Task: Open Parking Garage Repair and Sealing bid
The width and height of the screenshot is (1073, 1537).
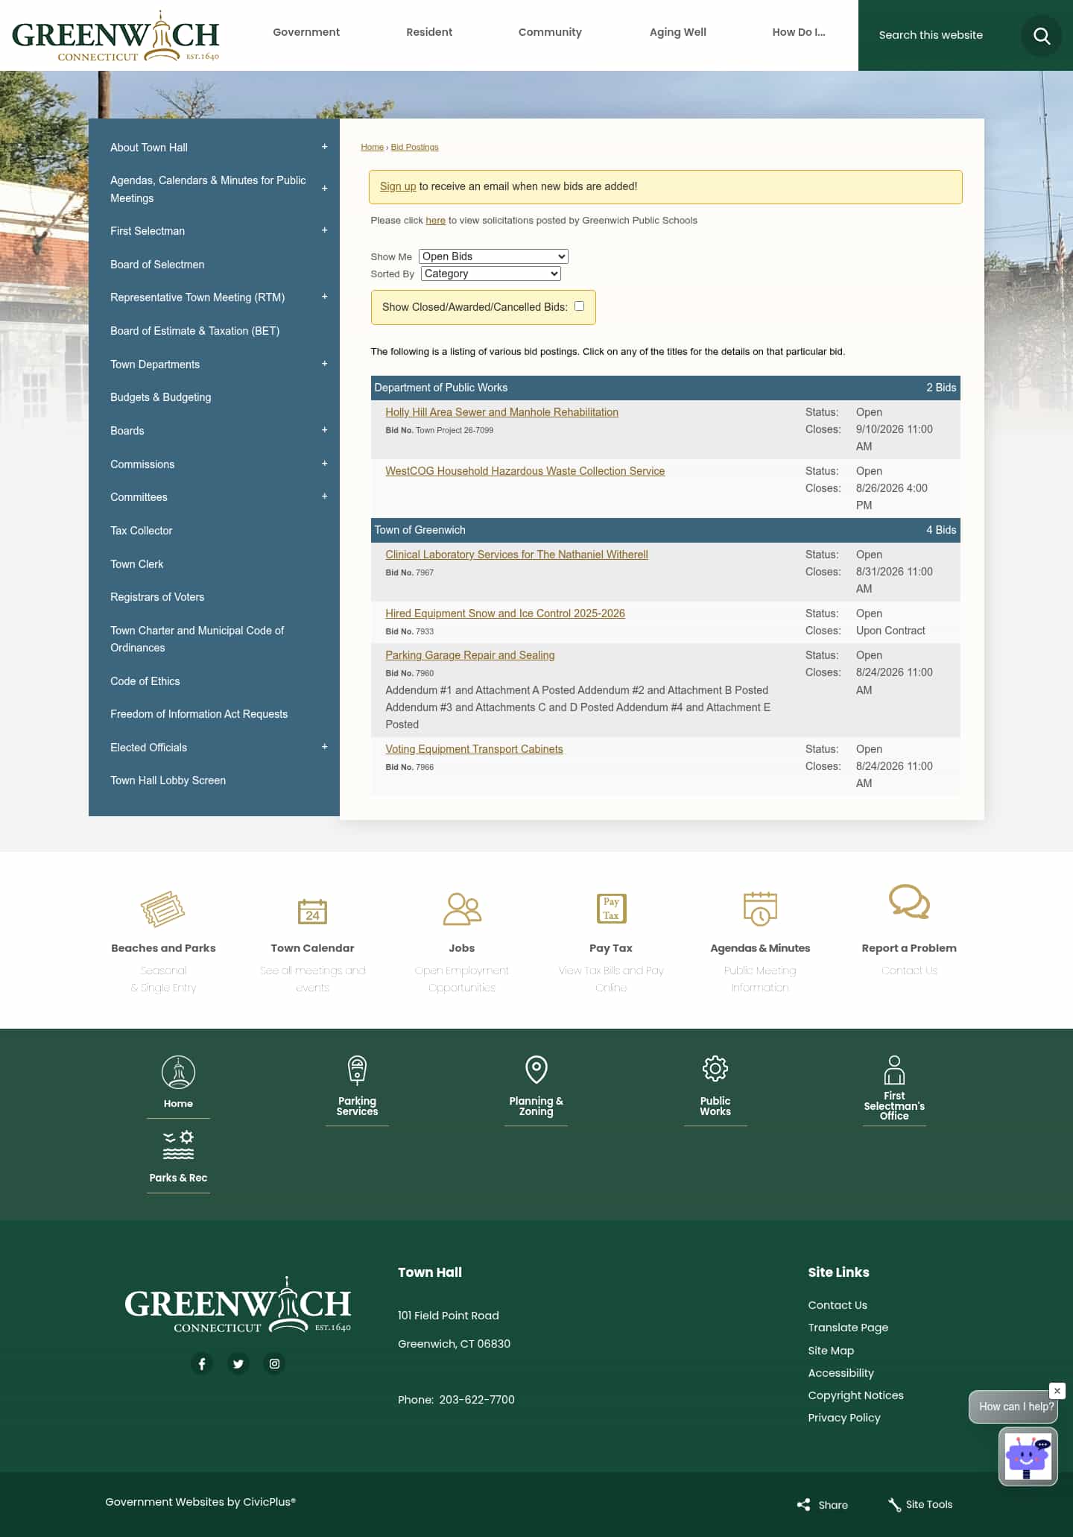Action: pos(470,655)
